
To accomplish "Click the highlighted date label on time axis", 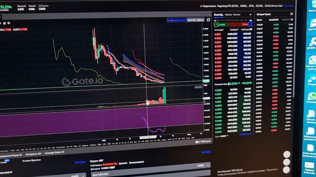I will pyautogui.click(x=148, y=137).
